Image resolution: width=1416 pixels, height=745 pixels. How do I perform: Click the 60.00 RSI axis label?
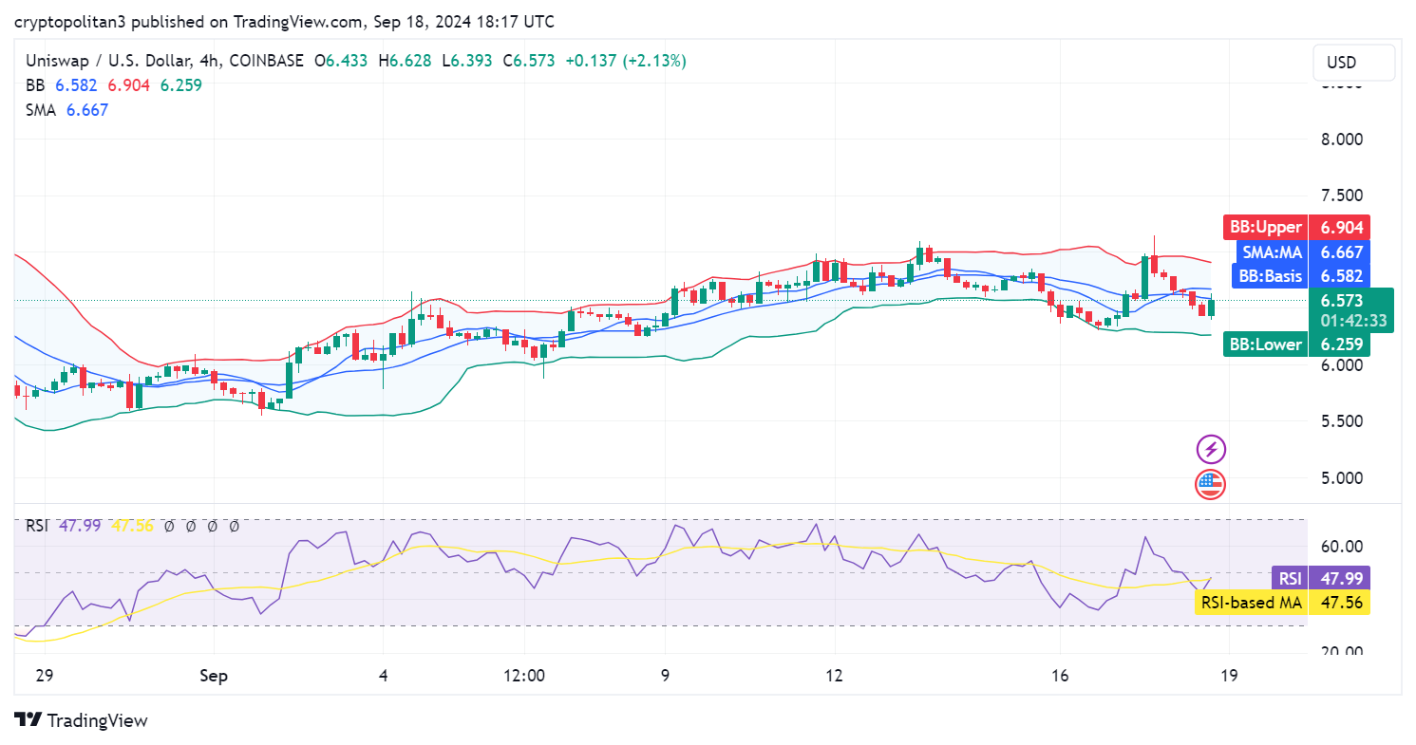click(x=1342, y=547)
